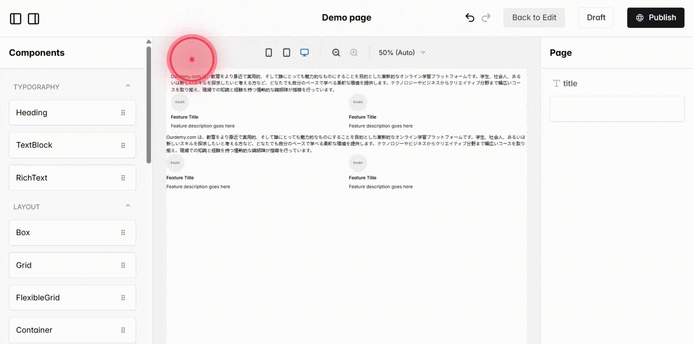
Task: Click the title input field in the Page panel
Action: [617, 109]
